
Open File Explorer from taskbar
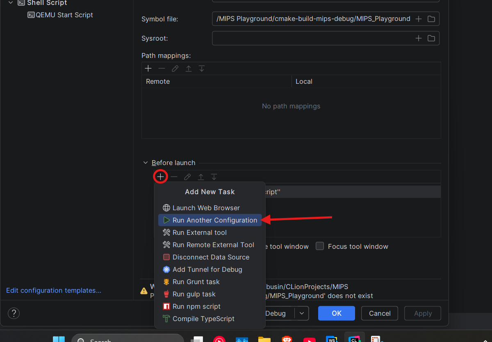(x=264, y=339)
